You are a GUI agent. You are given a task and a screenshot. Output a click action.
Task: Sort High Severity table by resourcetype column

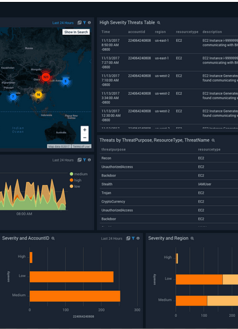point(187,32)
